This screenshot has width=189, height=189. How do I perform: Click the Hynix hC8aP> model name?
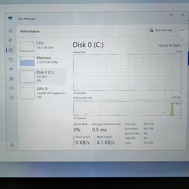coord(170,45)
